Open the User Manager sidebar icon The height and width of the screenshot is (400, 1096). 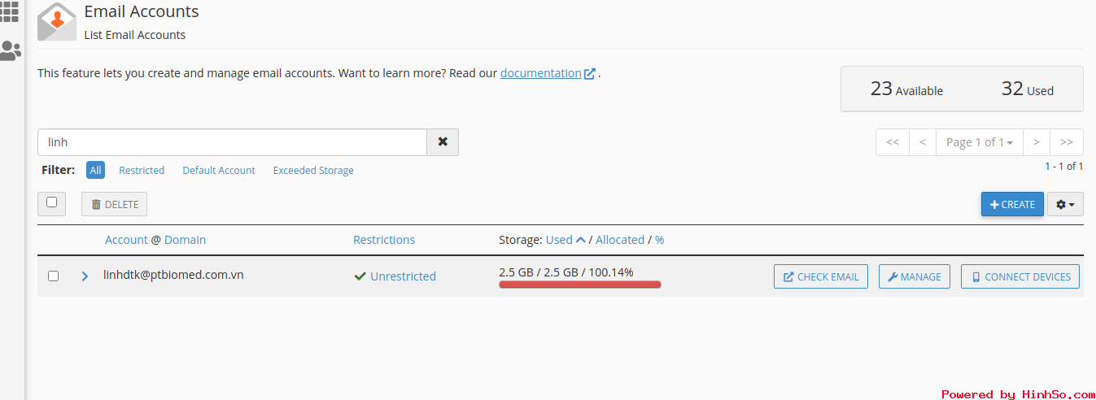coord(11,52)
